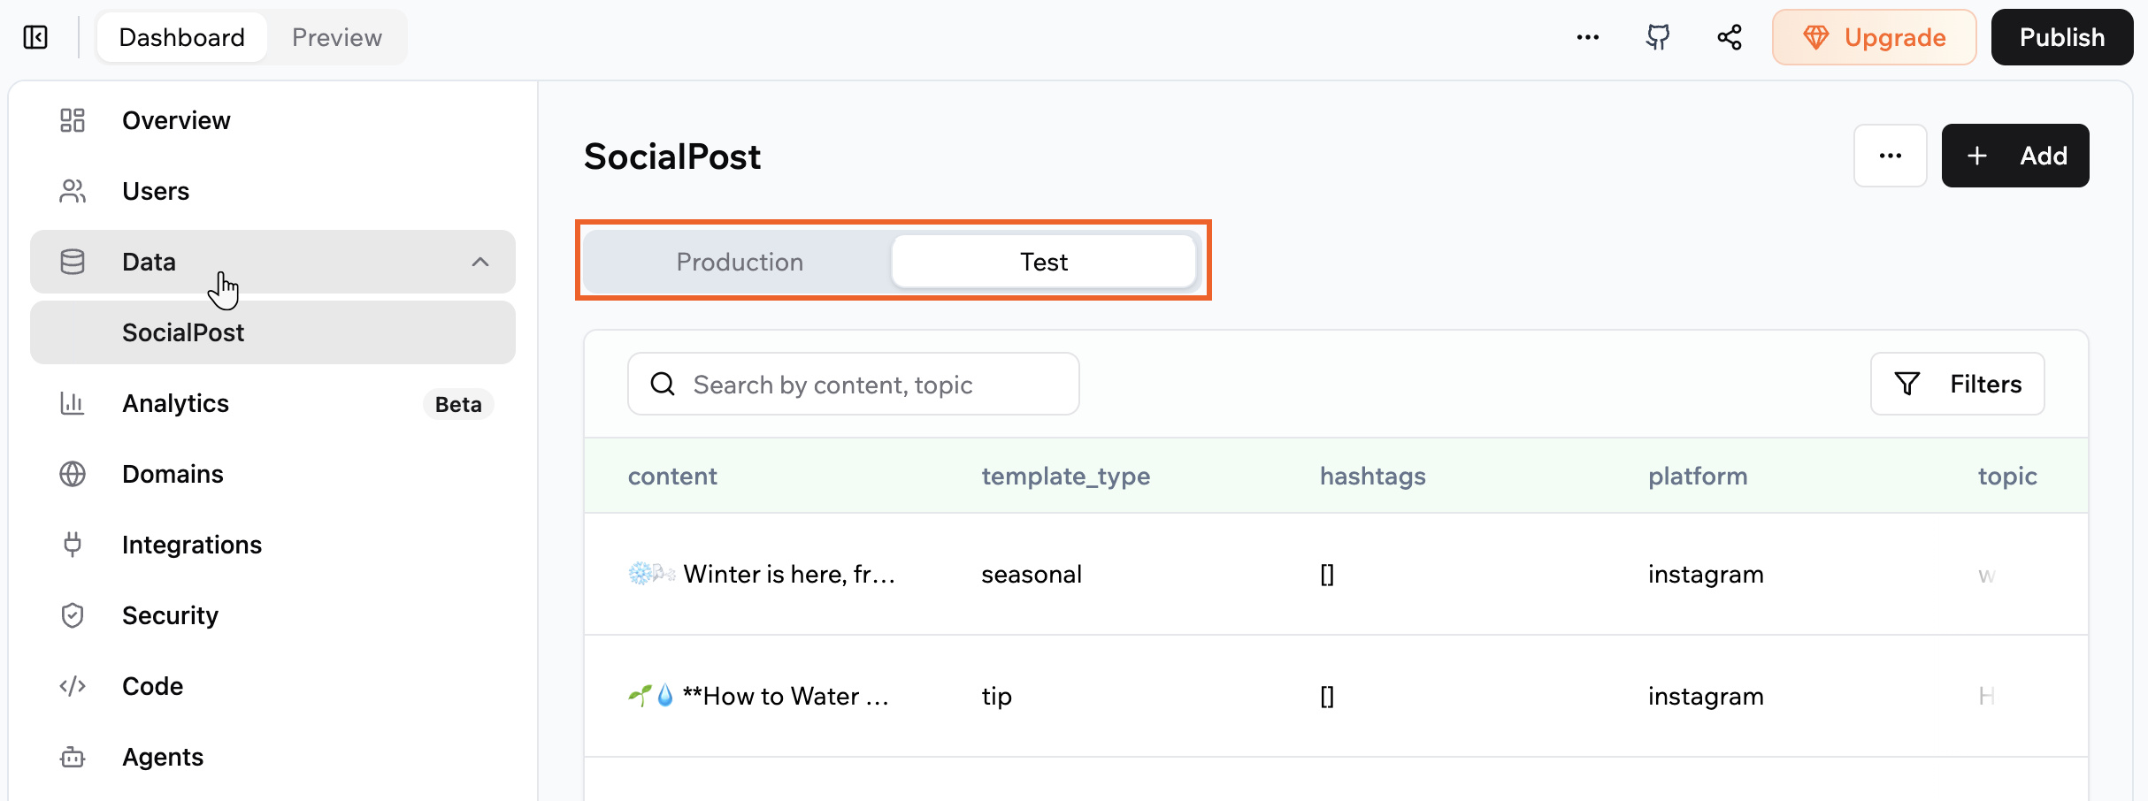Open the GitHub integration icon
2148x801 pixels.
pyautogui.click(x=1659, y=37)
